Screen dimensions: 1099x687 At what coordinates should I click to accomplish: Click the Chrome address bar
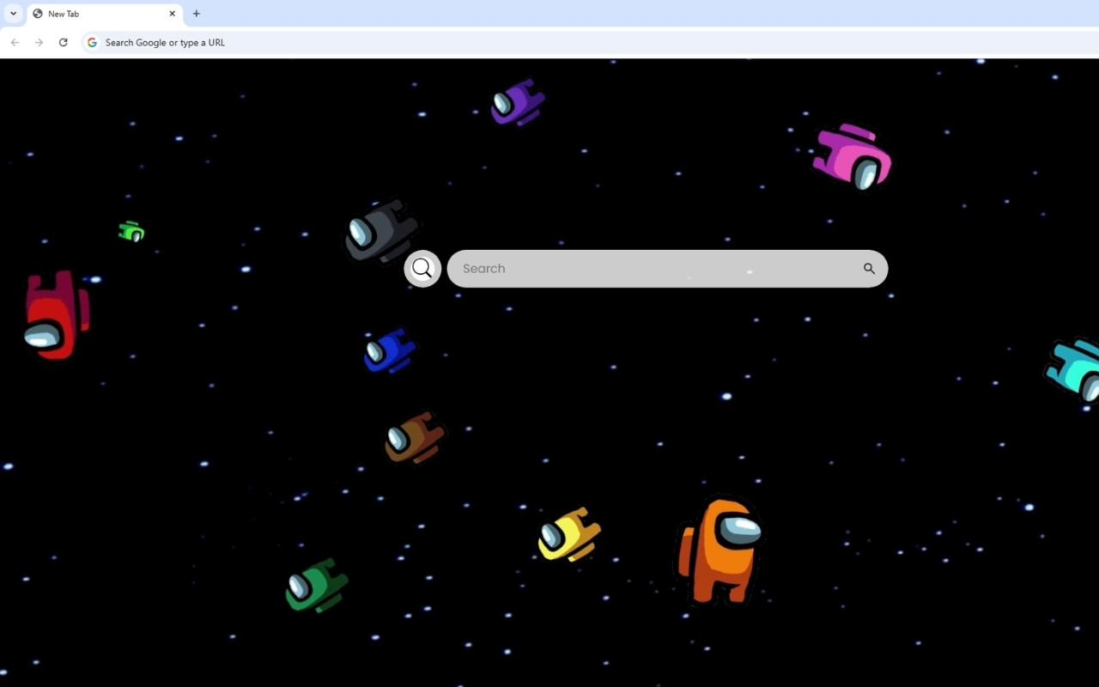pyautogui.click(x=589, y=42)
